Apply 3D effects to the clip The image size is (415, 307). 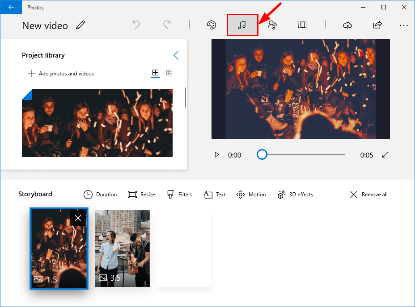pyautogui.click(x=295, y=194)
